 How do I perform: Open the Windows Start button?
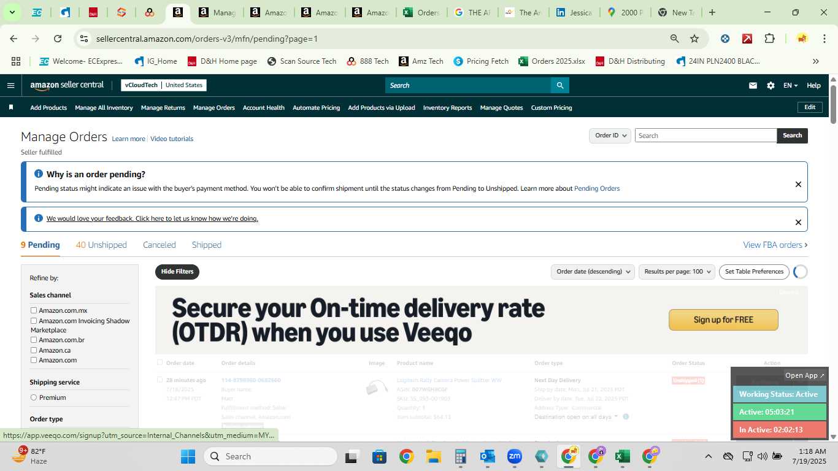188,456
